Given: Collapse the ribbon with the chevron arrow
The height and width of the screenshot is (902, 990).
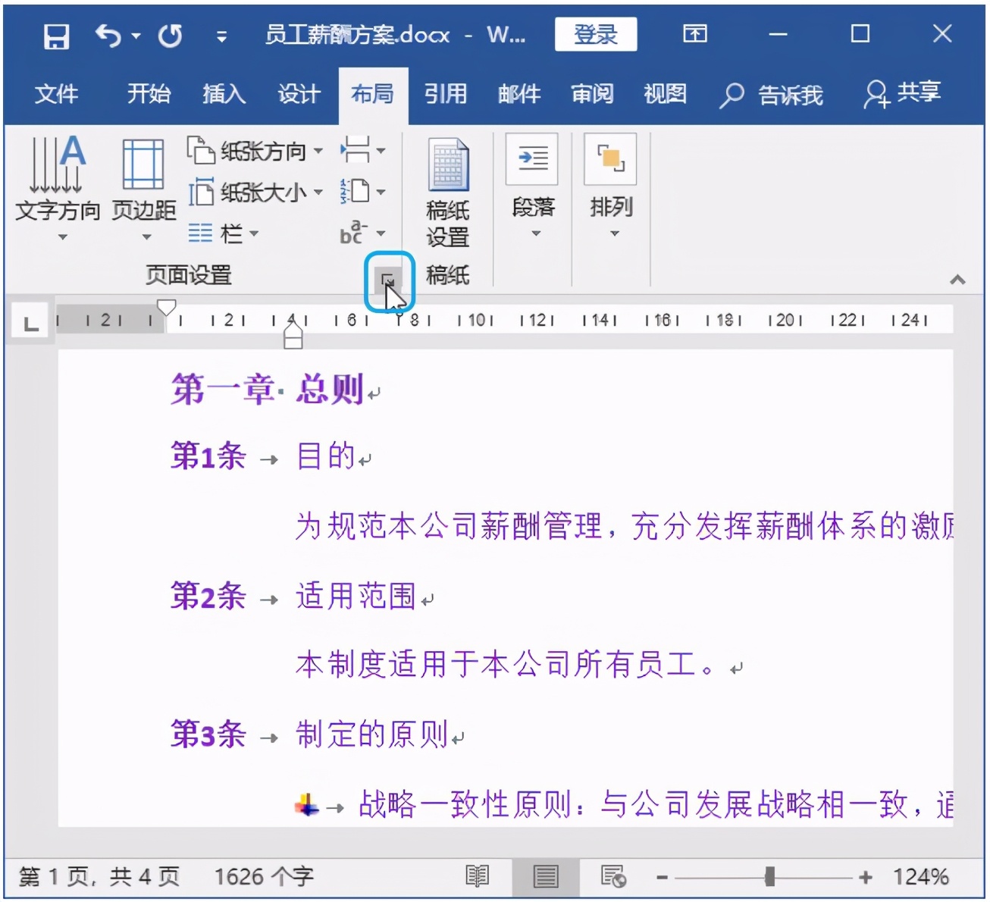Looking at the screenshot, I should (x=957, y=279).
